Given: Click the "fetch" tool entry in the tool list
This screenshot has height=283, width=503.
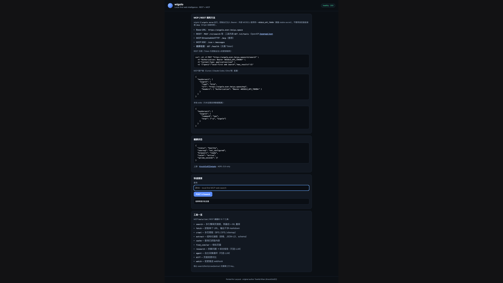Looking at the screenshot, I should tap(218, 228).
